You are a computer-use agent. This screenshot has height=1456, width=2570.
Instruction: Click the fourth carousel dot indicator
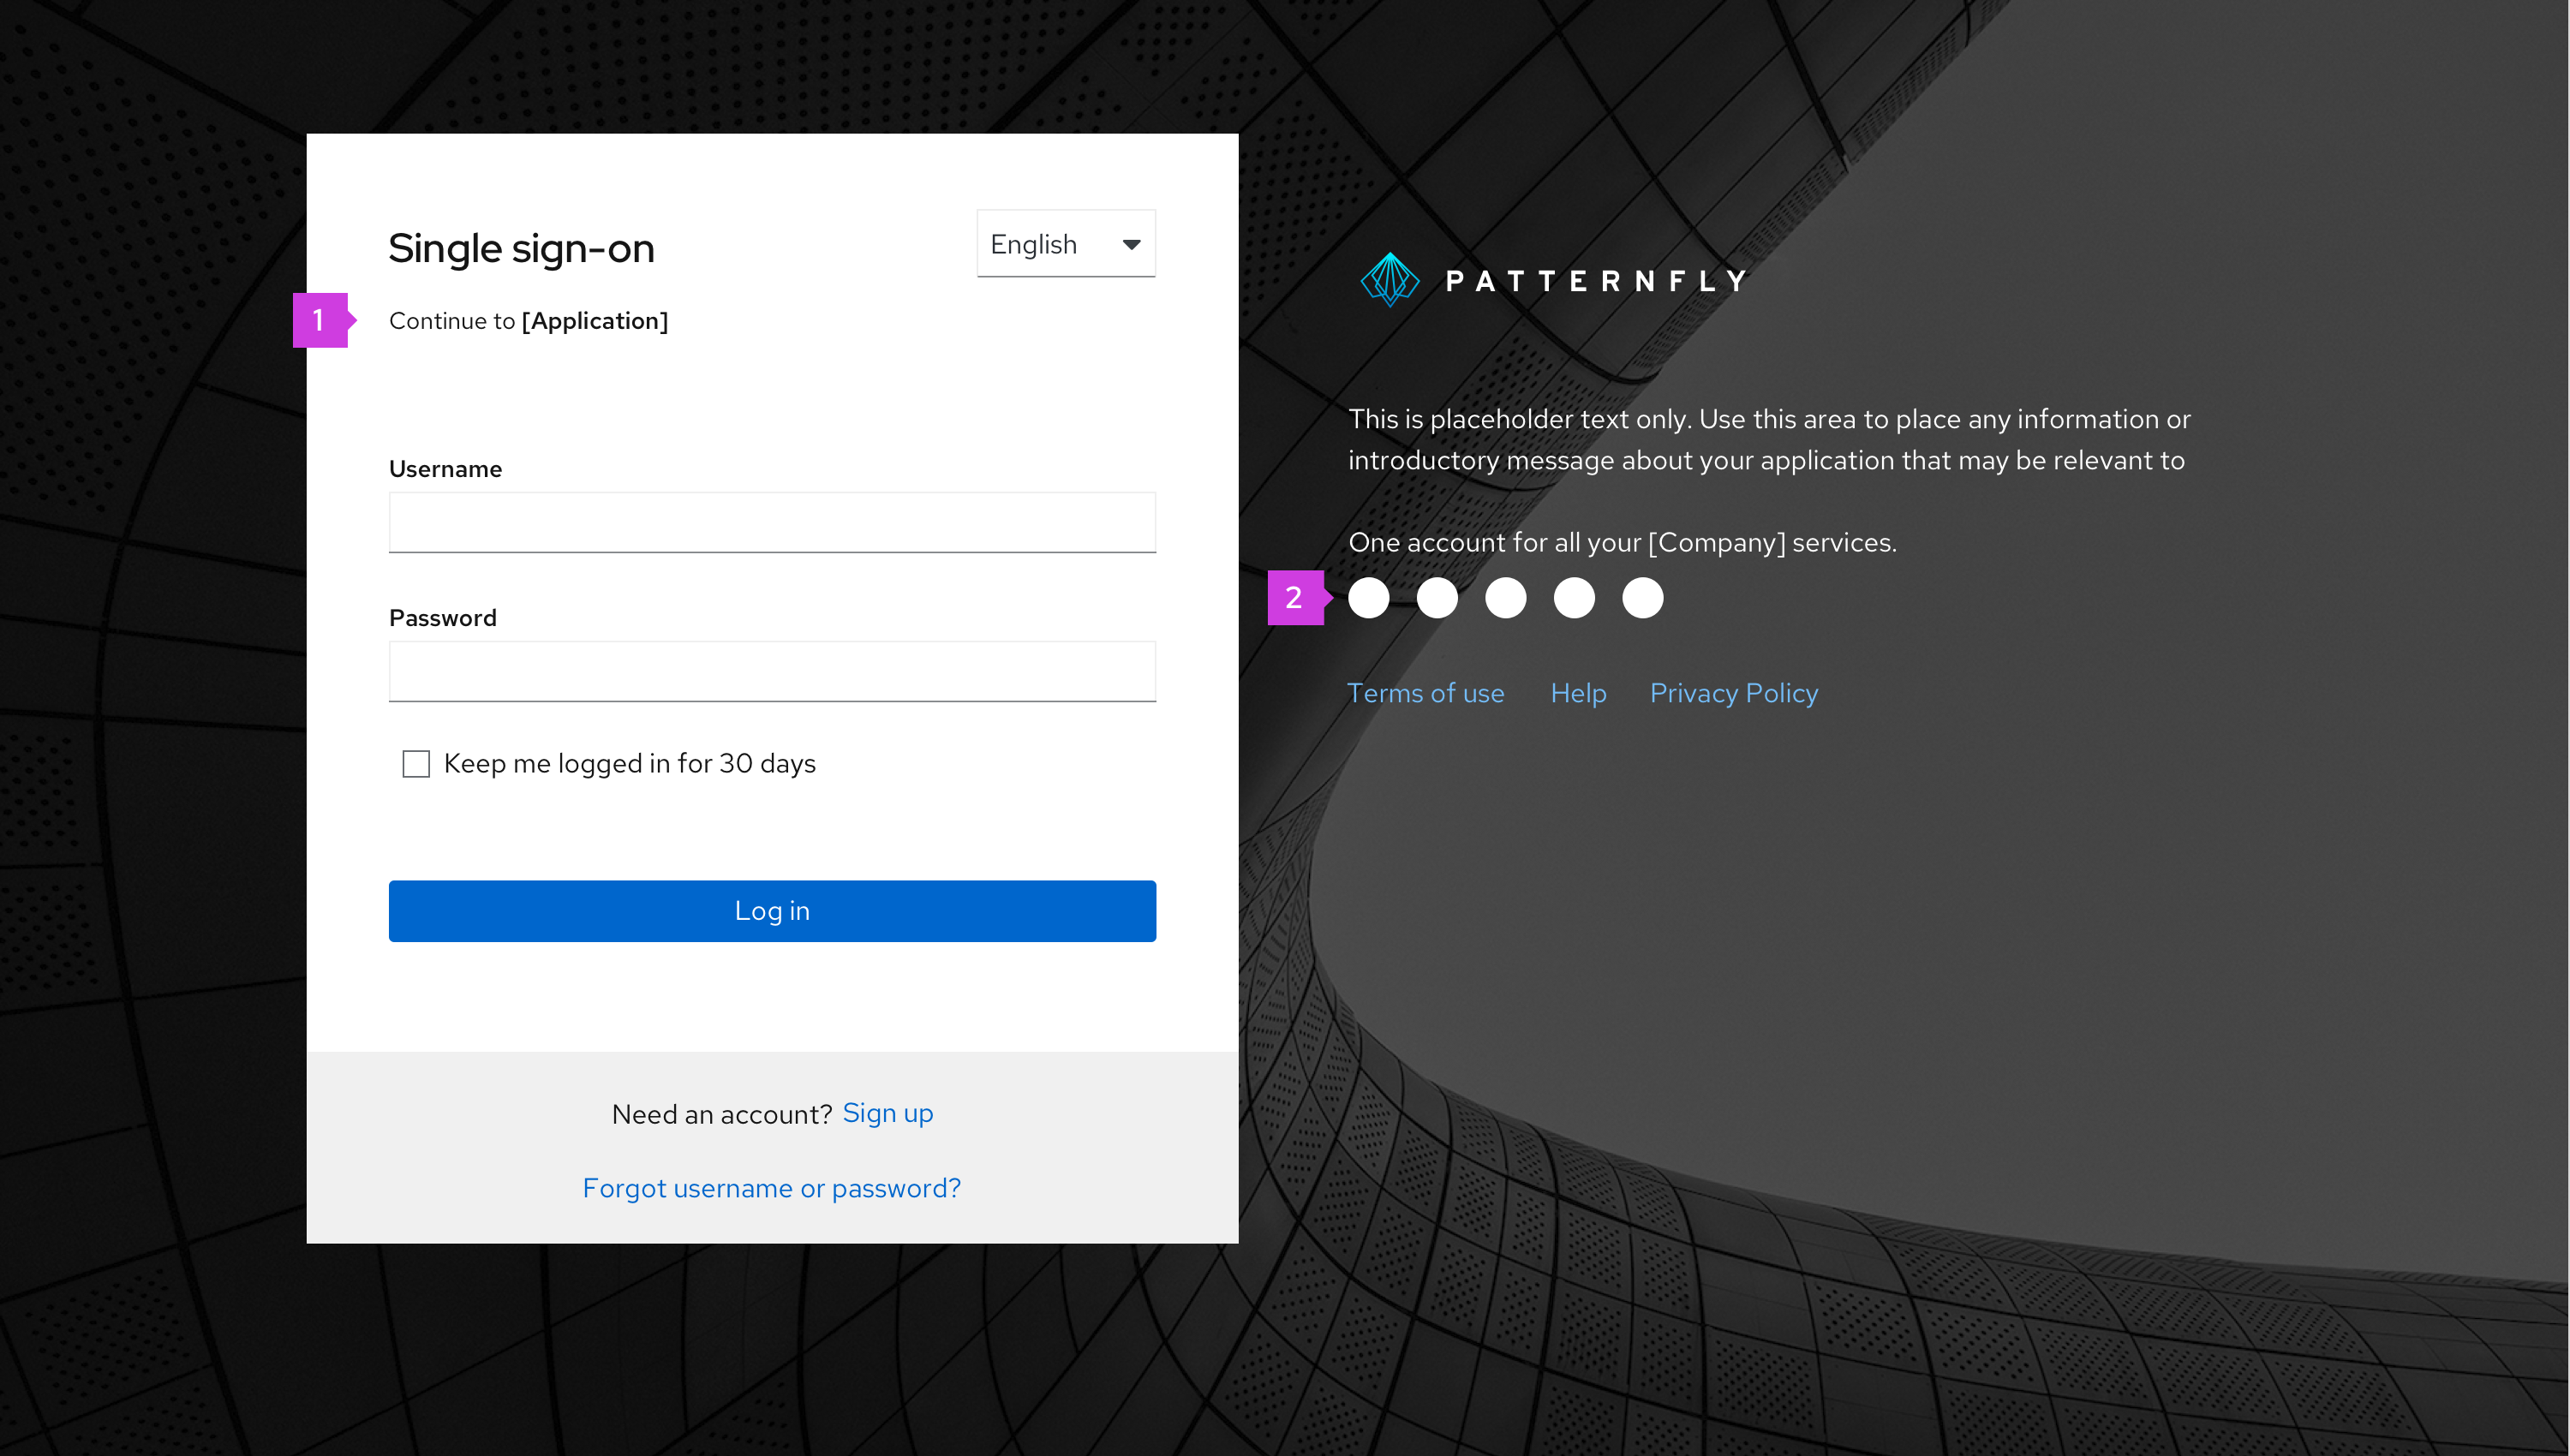(1571, 596)
